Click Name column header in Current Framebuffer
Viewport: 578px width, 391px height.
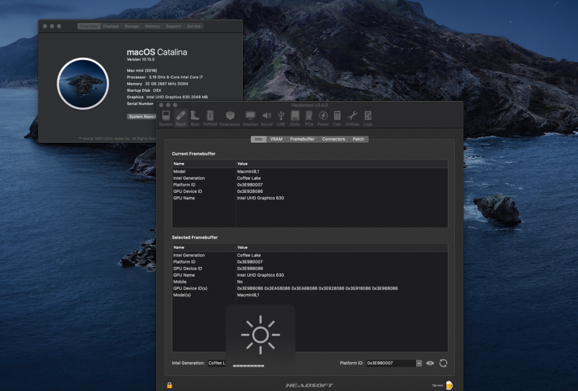click(x=204, y=163)
